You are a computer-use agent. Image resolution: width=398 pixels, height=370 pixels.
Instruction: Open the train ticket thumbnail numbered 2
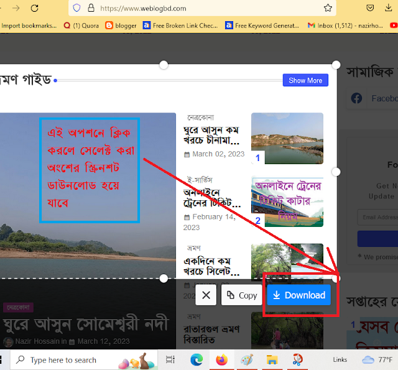click(287, 201)
